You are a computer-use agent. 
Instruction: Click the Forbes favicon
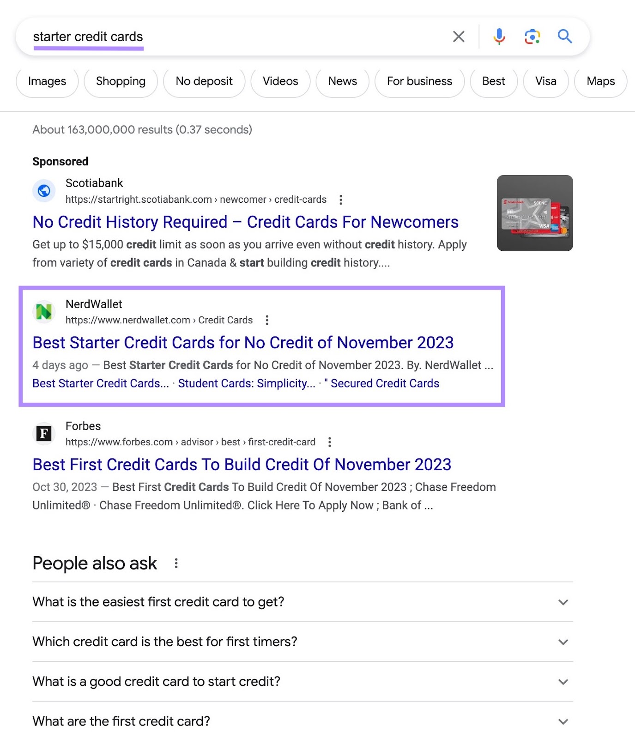click(x=43, y=434)
